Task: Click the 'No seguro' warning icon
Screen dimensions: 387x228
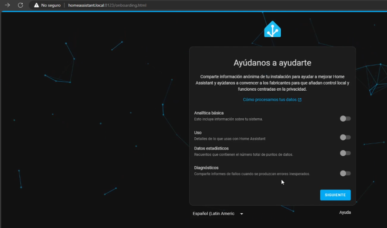Action: click(x=36, y=5)
